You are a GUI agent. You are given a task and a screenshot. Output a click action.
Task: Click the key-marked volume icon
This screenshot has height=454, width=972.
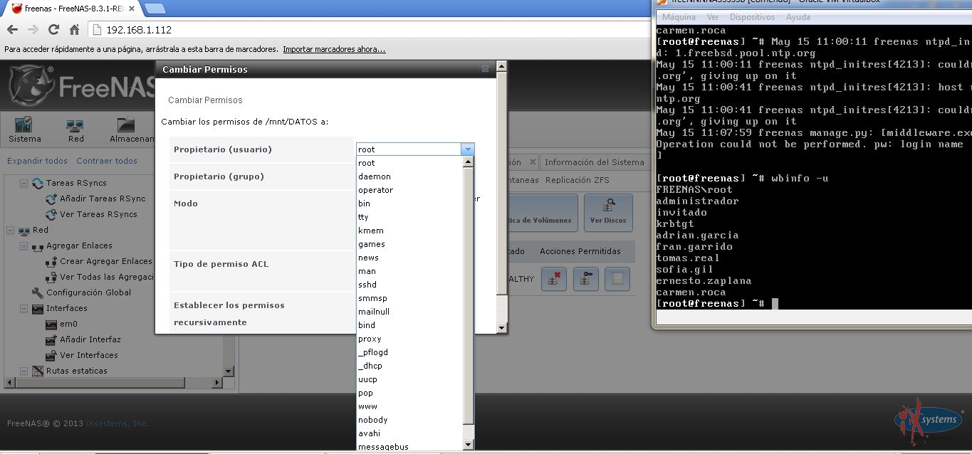585,279
